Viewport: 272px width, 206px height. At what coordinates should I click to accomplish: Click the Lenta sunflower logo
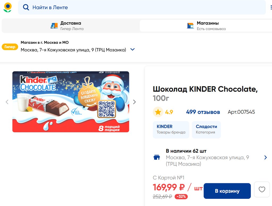(x=7, y=7)
